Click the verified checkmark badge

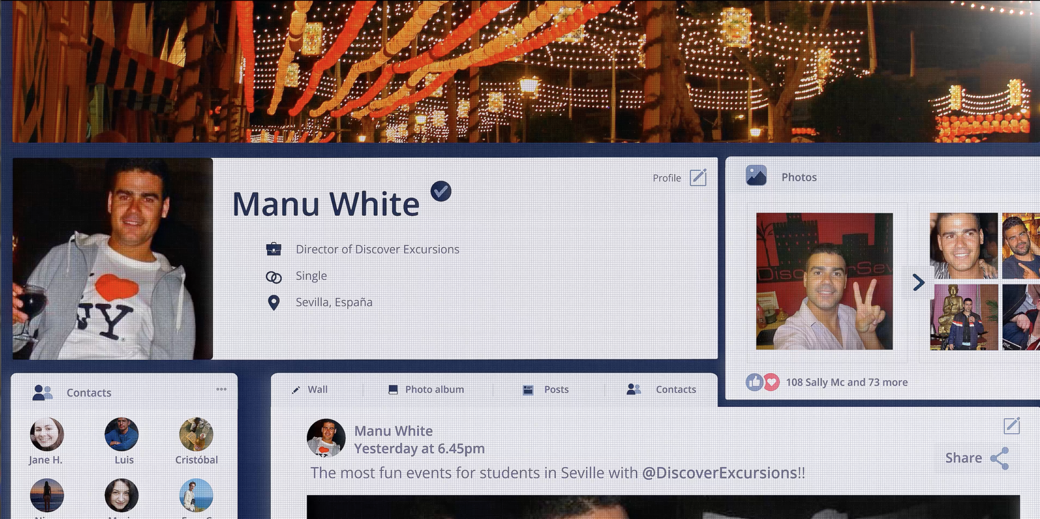point(441,191)
